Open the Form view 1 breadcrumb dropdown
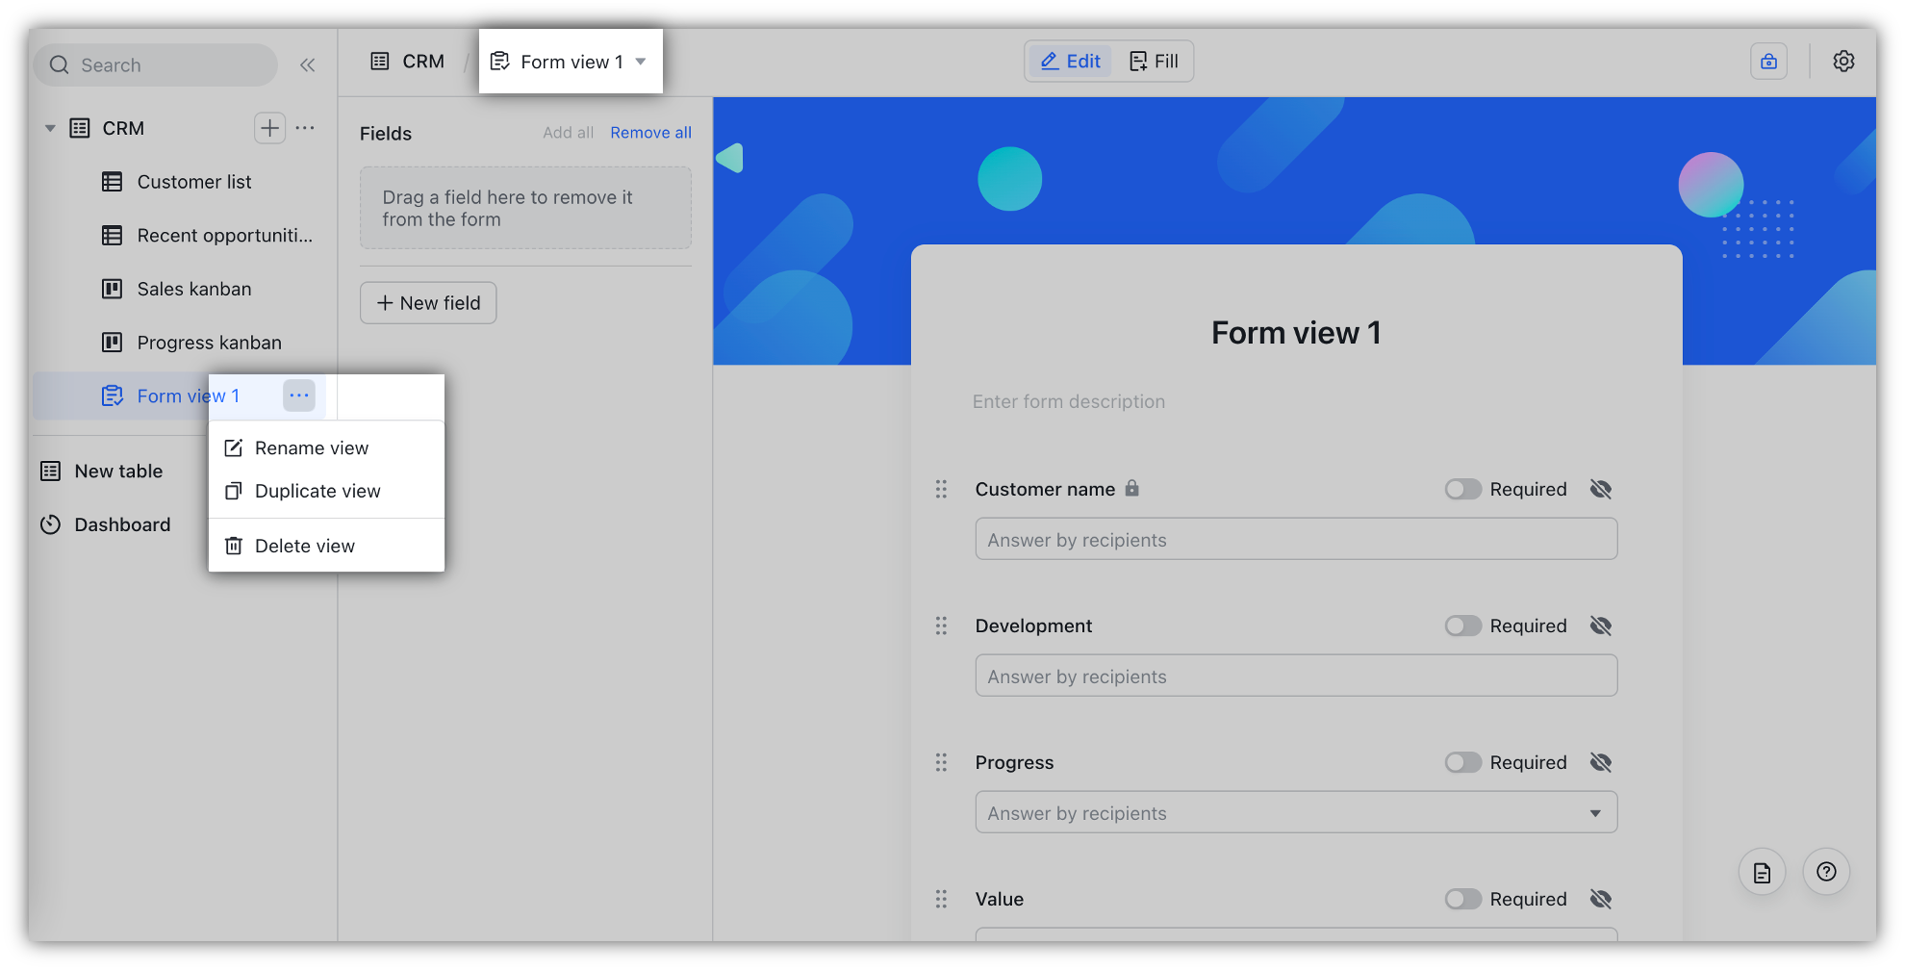Screen dimensions: 1905x970 click(641, 61)
